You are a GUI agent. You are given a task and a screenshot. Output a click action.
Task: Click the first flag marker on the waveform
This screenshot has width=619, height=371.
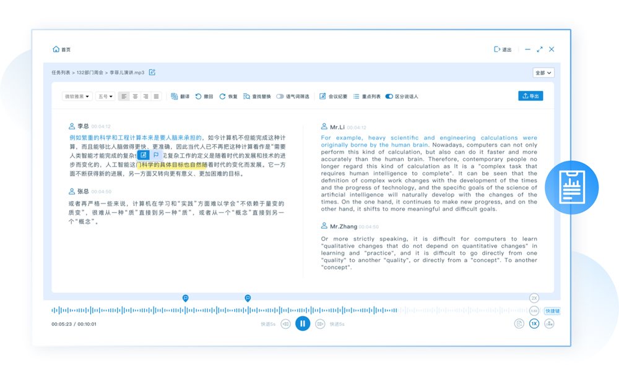pyautogui.click(x=186, y=298)
